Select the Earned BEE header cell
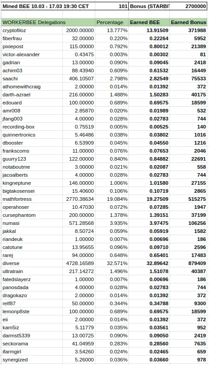209x365 pixels. click(x=149, y=22)
